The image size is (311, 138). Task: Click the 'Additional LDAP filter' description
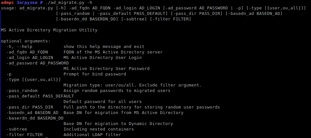click(x=92, y=135)
